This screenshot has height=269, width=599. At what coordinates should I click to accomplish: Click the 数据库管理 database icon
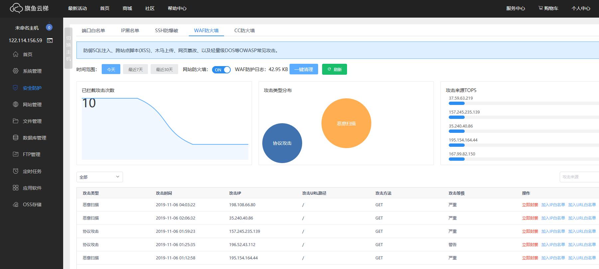click(16, 137)
